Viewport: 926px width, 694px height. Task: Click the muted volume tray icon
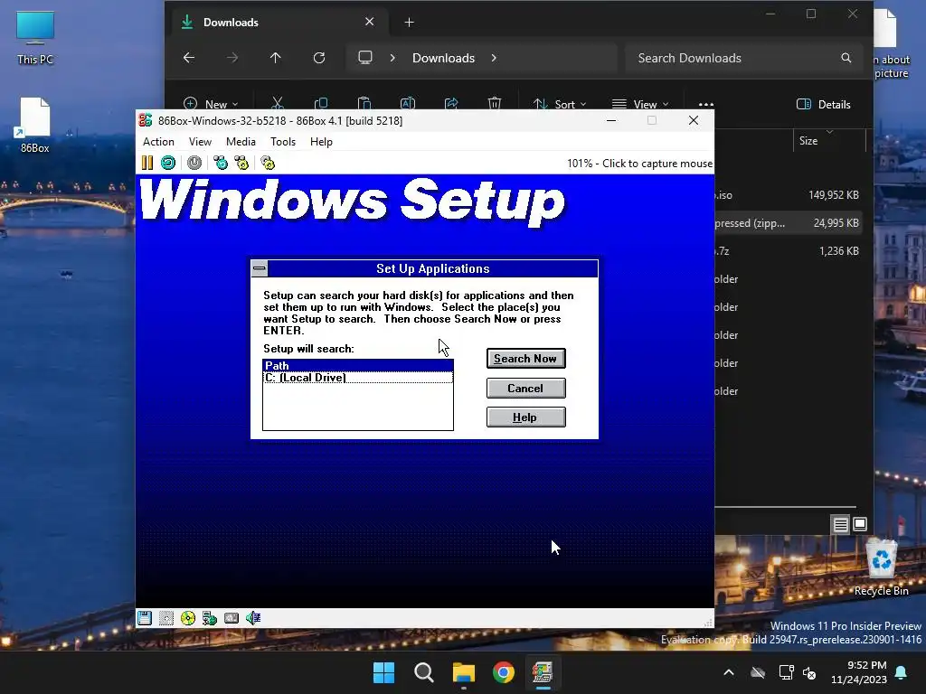click(x=809, y=672)
